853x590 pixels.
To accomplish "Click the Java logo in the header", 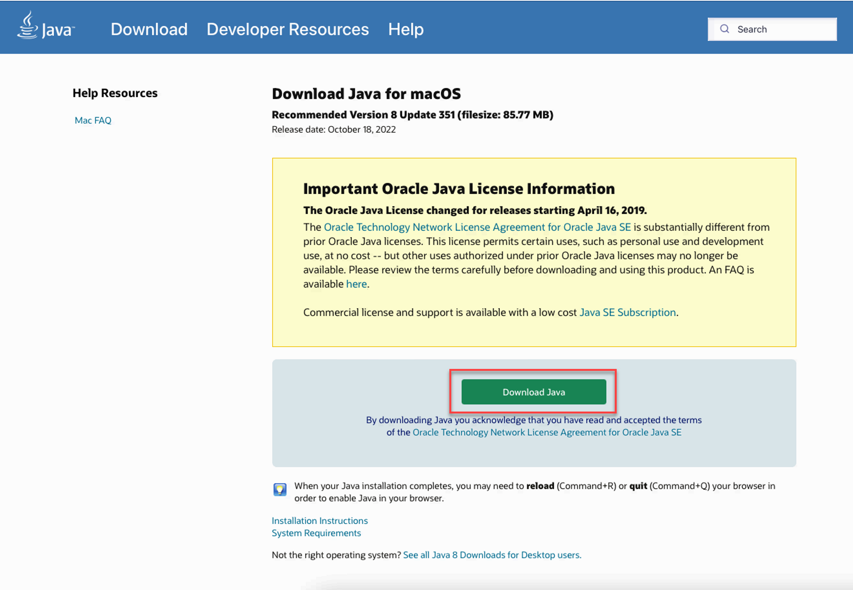I will [x=46, y=26].
